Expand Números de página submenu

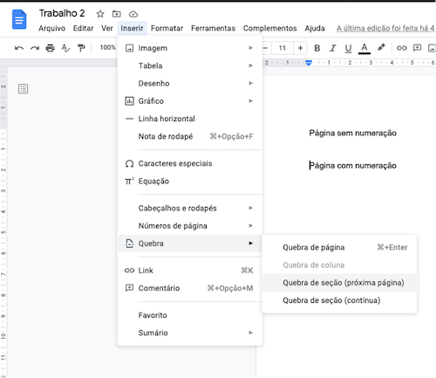[190, 226]
